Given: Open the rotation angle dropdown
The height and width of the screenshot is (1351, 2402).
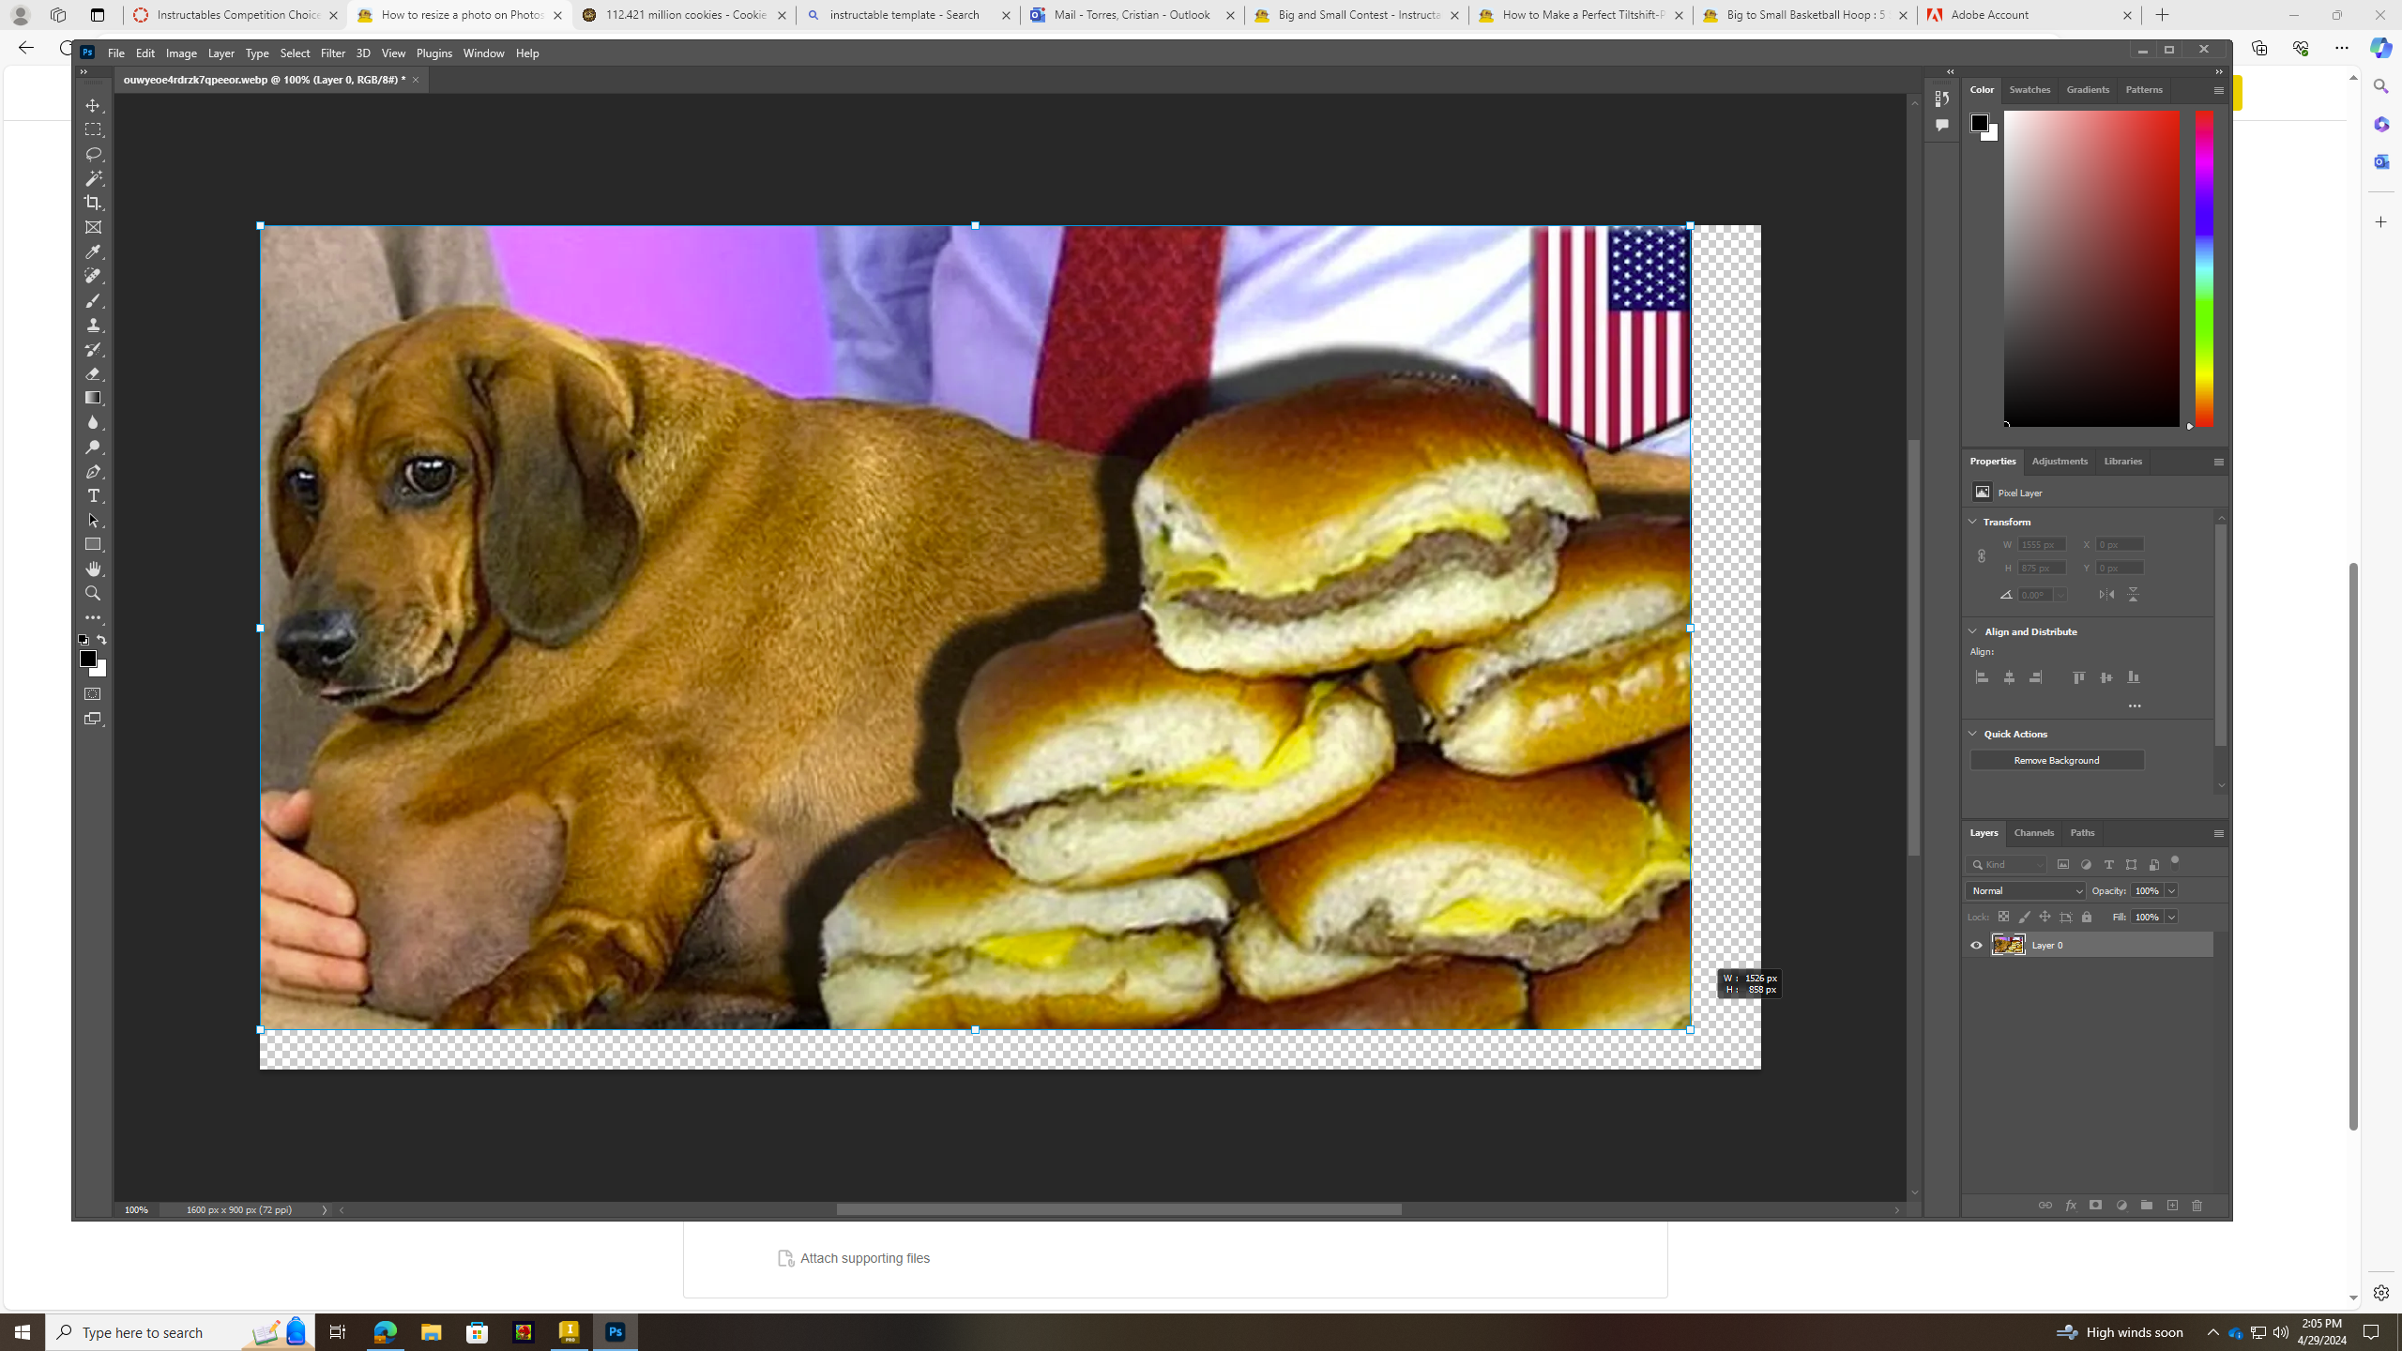Looking at the screenshot, I should tap(2060, 594).
